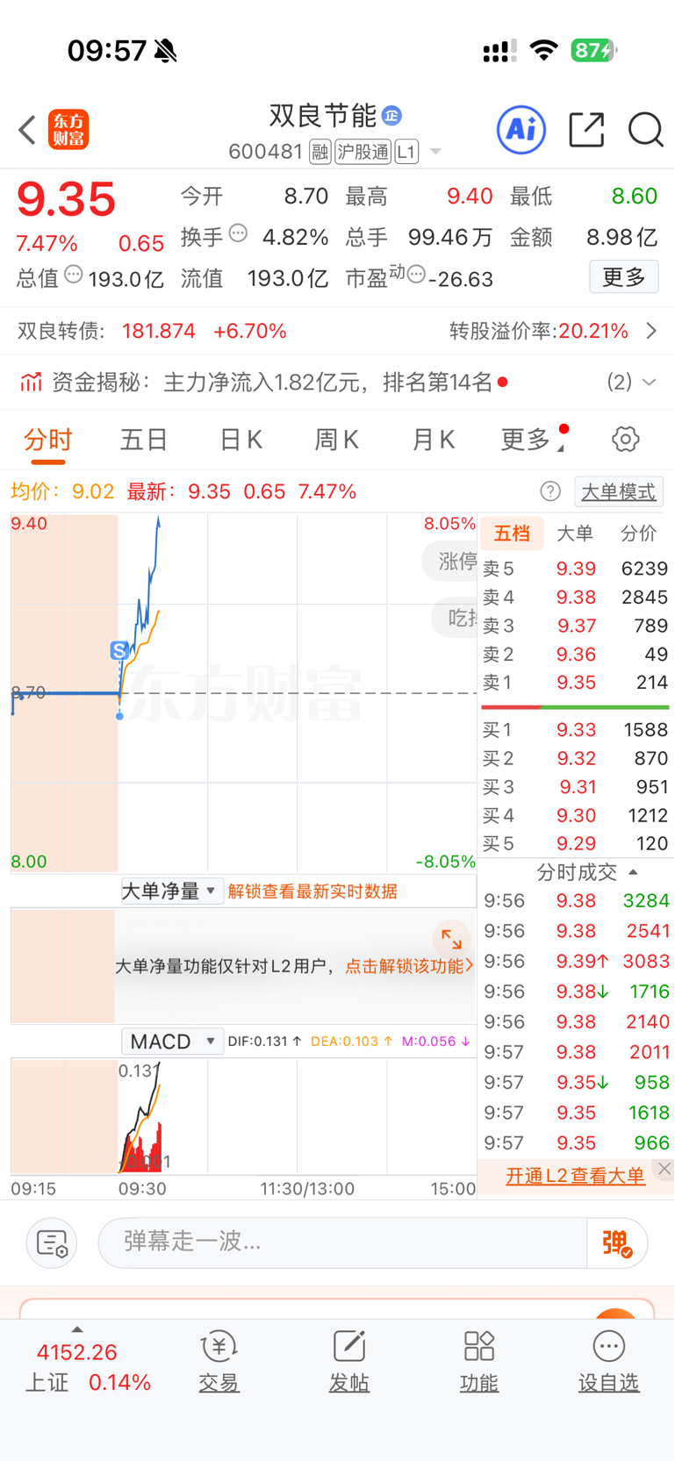This screenshot has height=1461, width=675.
Task: Open the search magnifier icon
Action: point(646,130)
